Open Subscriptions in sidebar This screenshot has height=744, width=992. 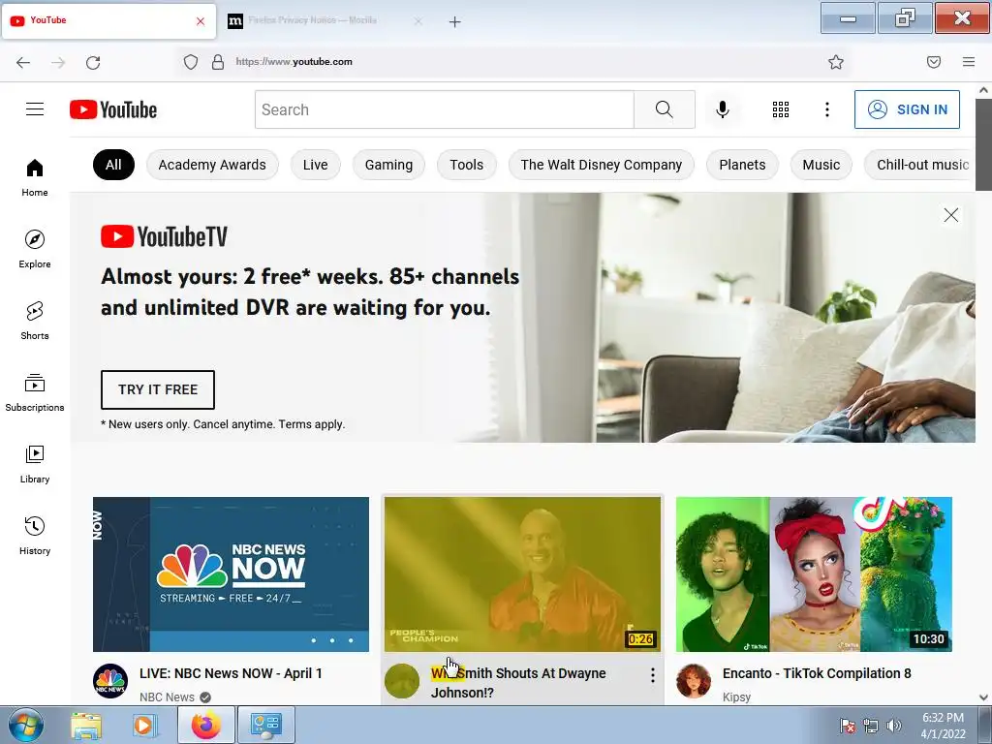pos(35,392)
